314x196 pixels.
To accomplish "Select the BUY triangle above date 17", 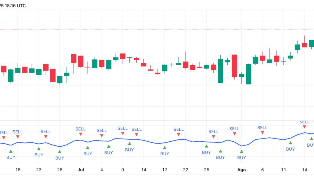I will pyautogui.click(x=165, y=148).
